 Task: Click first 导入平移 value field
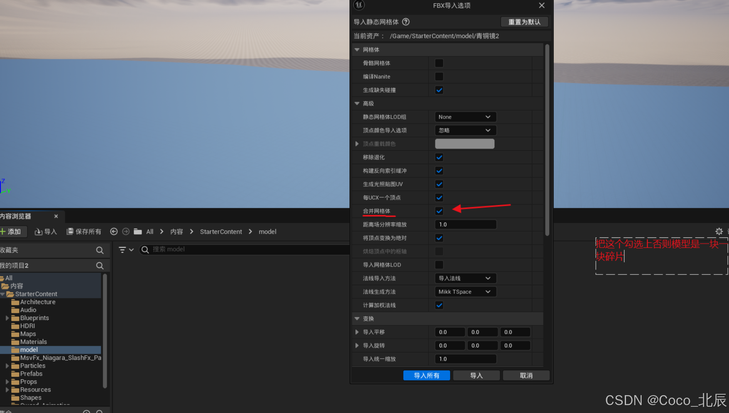(450, 332)
